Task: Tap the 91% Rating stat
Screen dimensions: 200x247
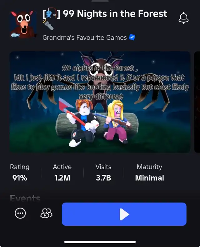Action: [x=20, y=173]
